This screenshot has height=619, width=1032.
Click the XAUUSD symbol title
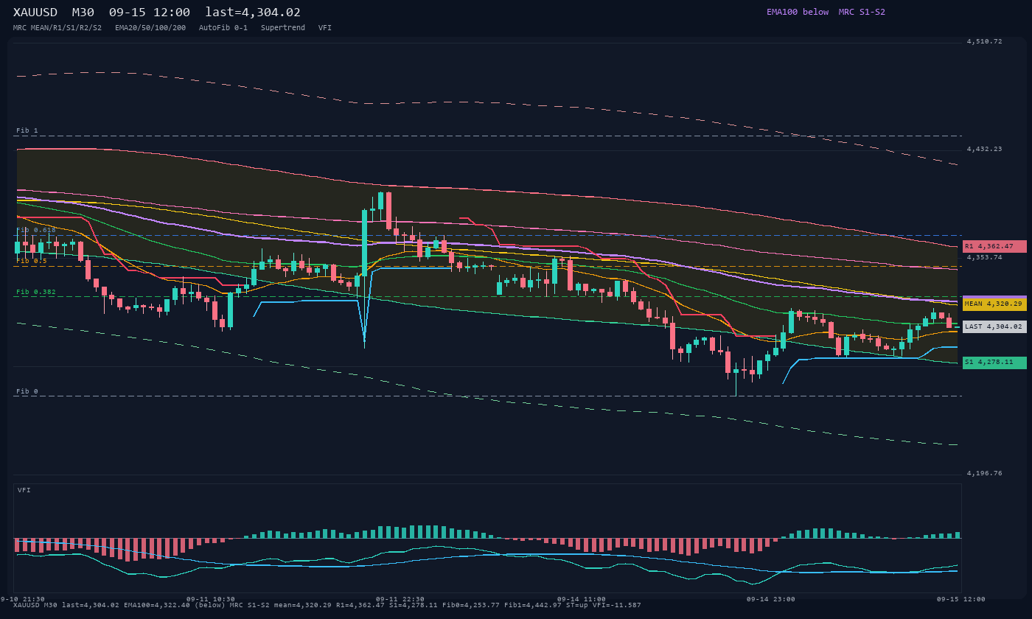(35, 12)
